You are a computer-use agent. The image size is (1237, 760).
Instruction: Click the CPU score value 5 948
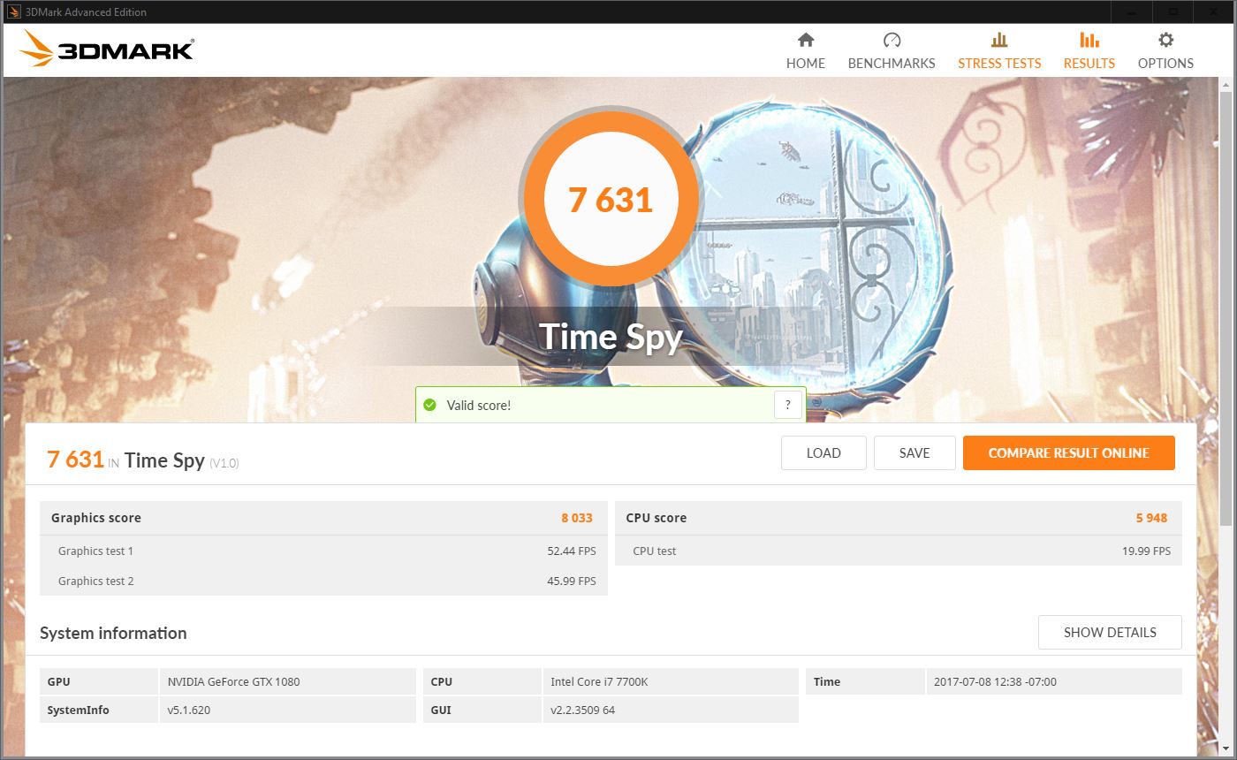coord(1152,518)
